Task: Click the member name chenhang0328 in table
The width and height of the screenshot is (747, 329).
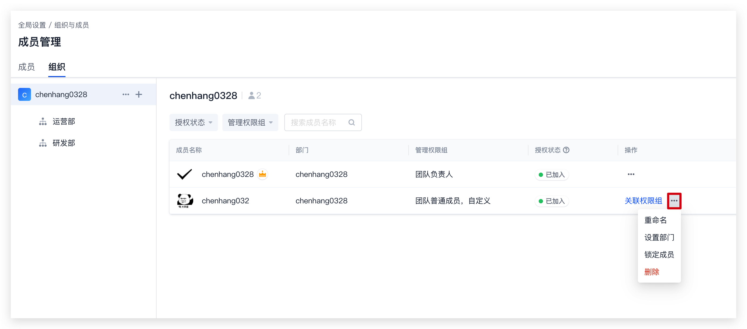Action: tap(227, 174)
